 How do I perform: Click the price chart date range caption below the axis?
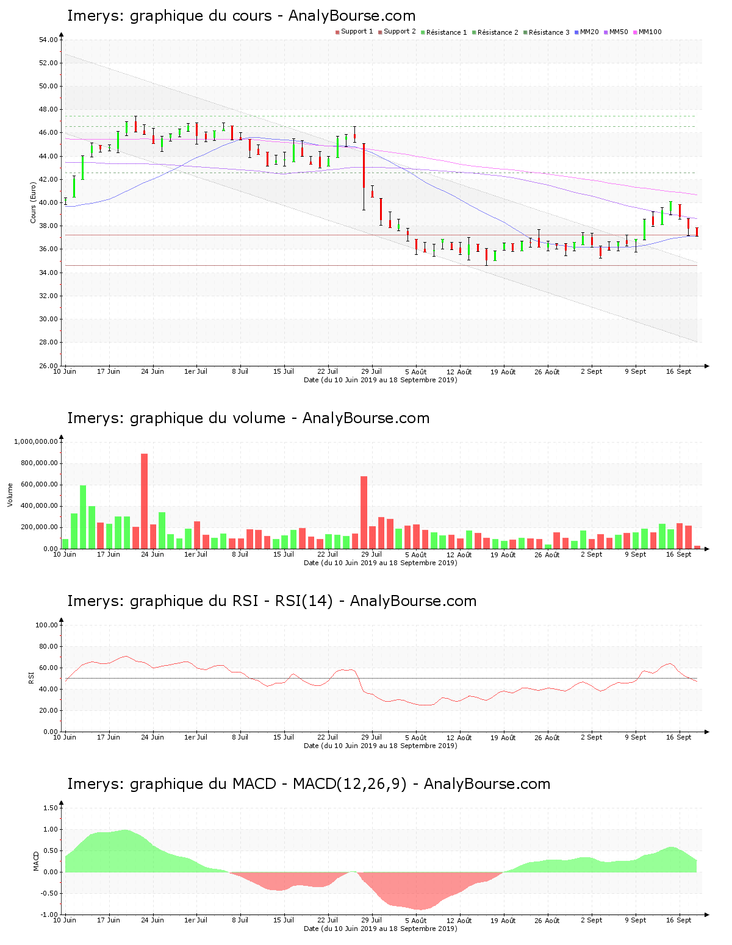click(381, 380)
